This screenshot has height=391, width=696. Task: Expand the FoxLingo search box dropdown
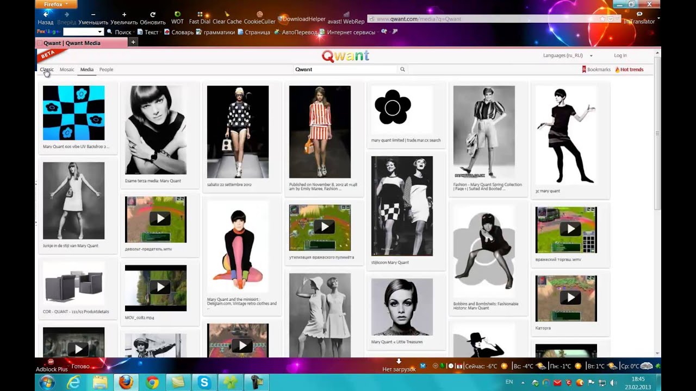[x=100, y=32]
